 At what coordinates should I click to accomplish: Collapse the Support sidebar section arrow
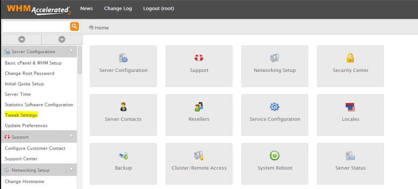pyautogui.click(x=71, y=137)
